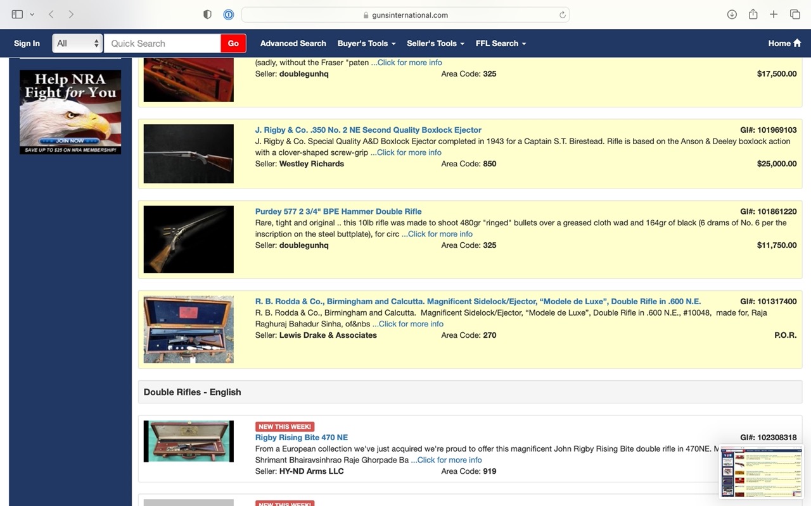The width and height of the screenshot is (811, 506).
Task: Expand the Seller's Tools menu
Action: click(435, 43)
